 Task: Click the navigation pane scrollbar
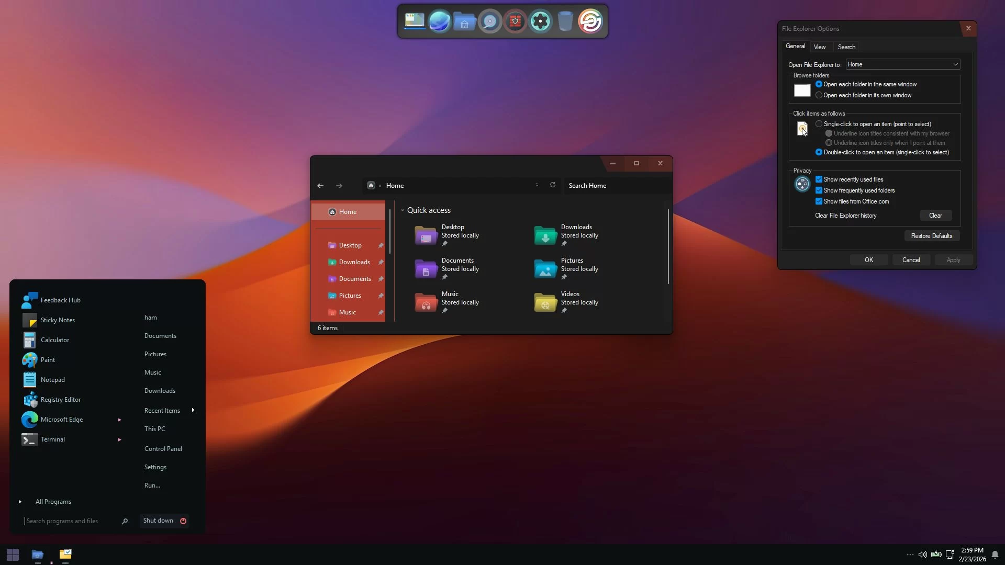pos(390,231)
